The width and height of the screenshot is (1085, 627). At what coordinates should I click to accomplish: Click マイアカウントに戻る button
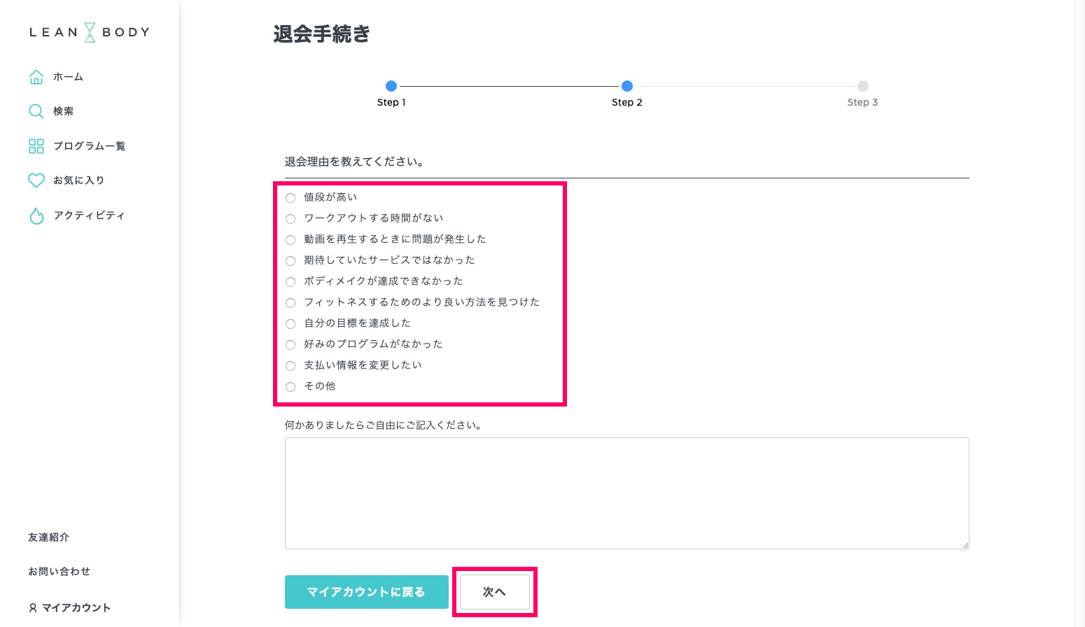click(367, 592)
